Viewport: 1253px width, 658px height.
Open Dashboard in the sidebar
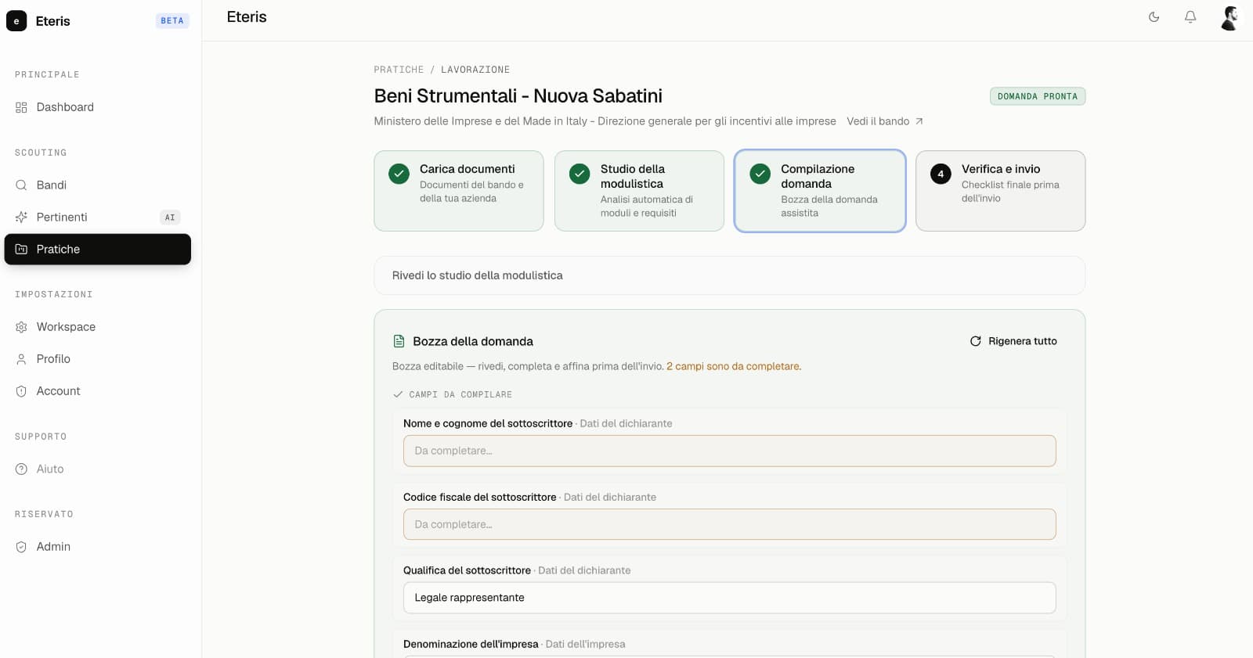98,107
